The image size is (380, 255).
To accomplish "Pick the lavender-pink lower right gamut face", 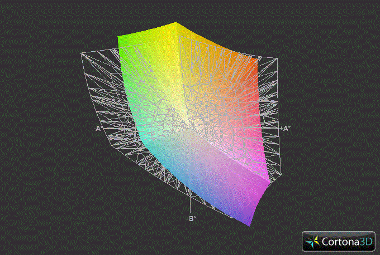I will [x=235, y=178].
